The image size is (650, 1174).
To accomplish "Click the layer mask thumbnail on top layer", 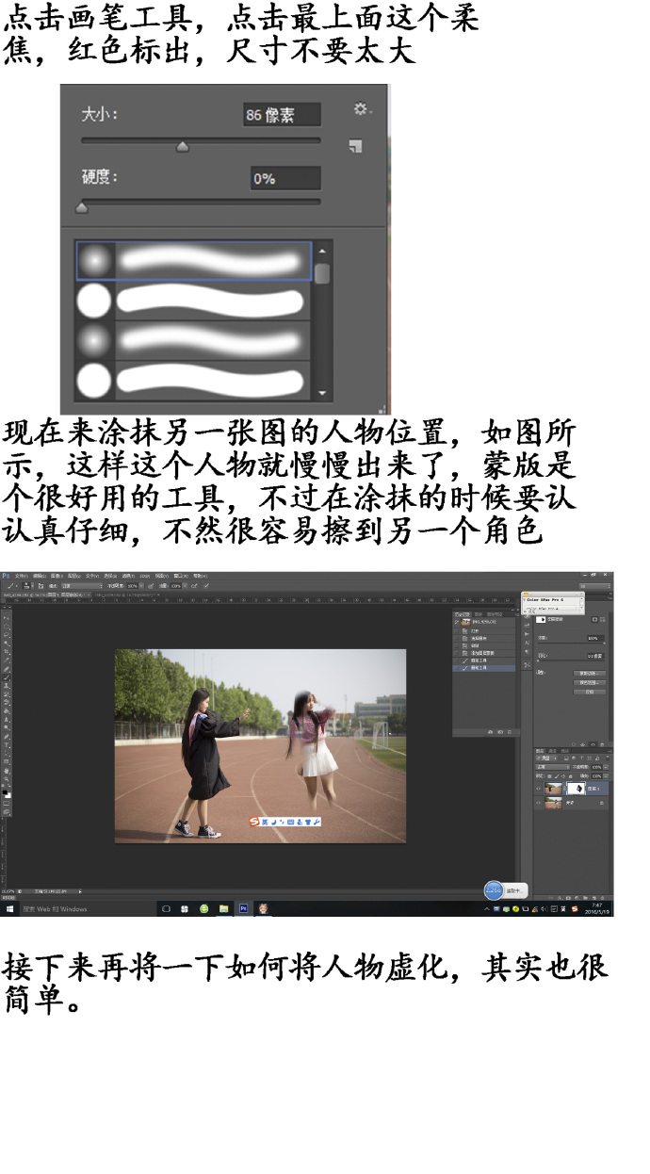I will 576,788.
